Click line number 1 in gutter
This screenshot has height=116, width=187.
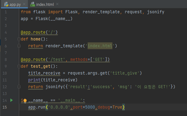[6, 12]
